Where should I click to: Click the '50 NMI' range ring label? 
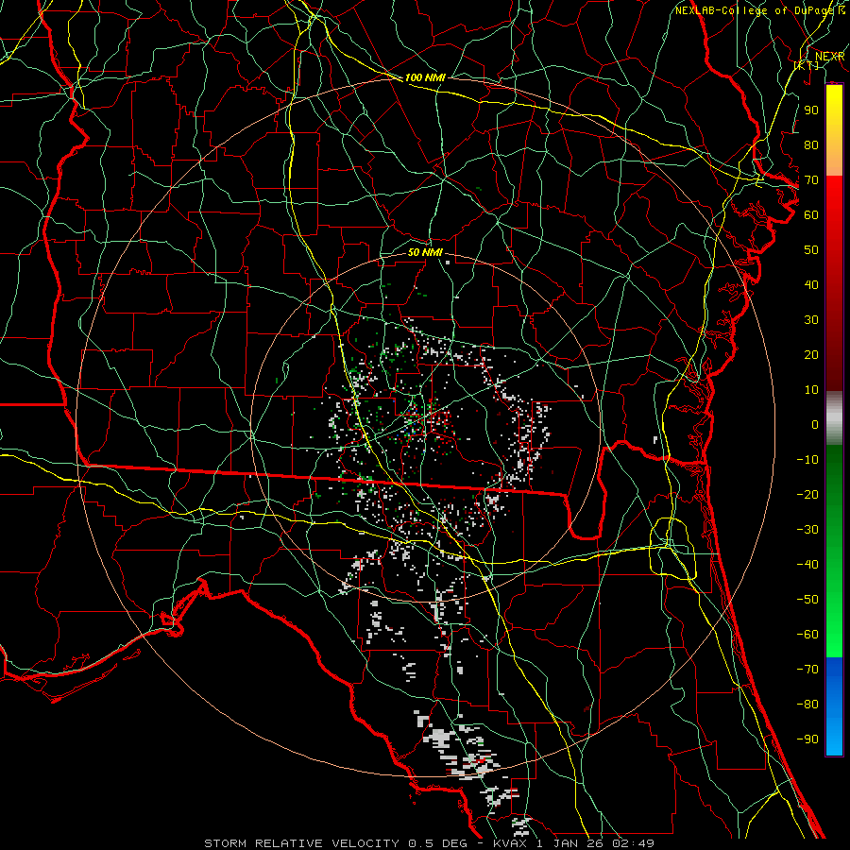point(425,252)
